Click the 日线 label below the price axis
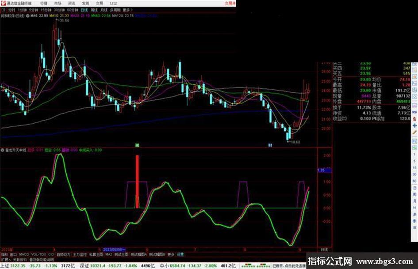 point(324,250)
